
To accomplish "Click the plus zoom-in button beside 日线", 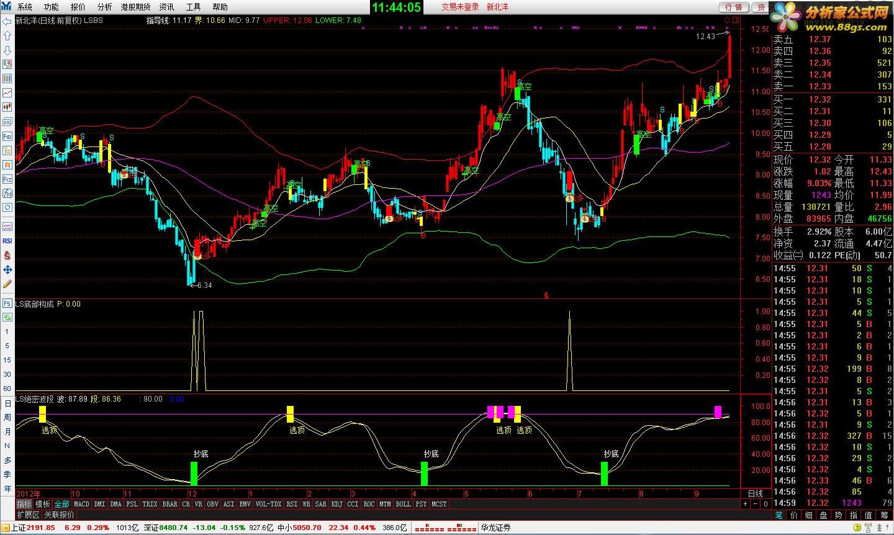I will [746, 504].
